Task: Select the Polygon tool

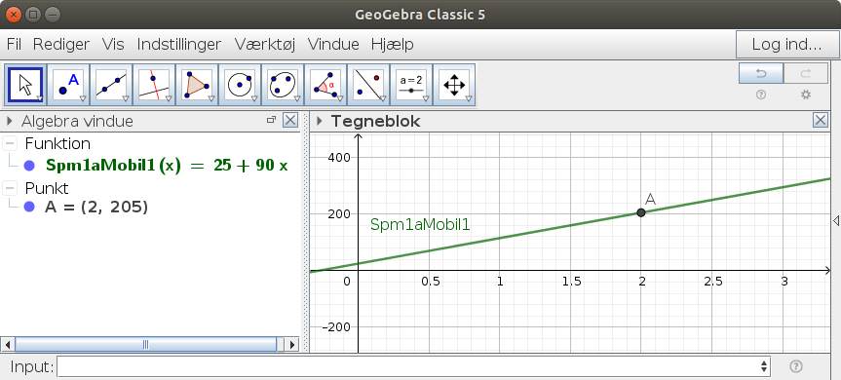Action: coord(197,85)
